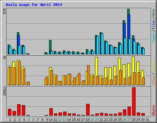
Task: Click the red KBytes bar for day 18
Action: tap(88, 110)
